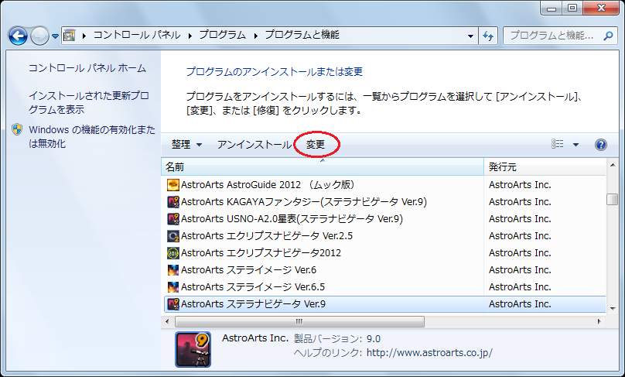Click the large ステラナビゲータ 9 details thumbnail
This screenshot has height=377, width=625.
[193, 349]
